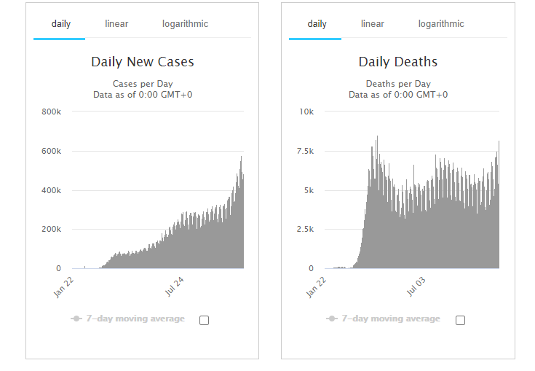Select the daily tab for Daily Deaths

point(317,24)
